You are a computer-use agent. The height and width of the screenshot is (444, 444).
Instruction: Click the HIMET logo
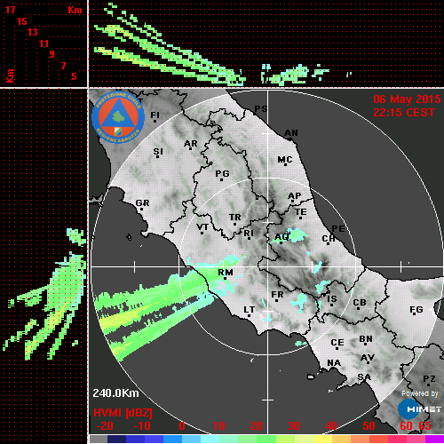coord(419,409)
